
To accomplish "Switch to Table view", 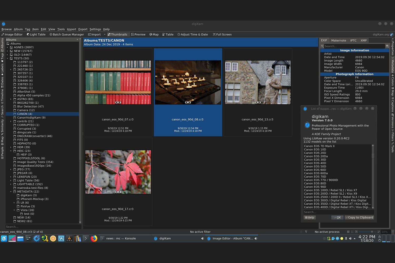I will (168, 34).
